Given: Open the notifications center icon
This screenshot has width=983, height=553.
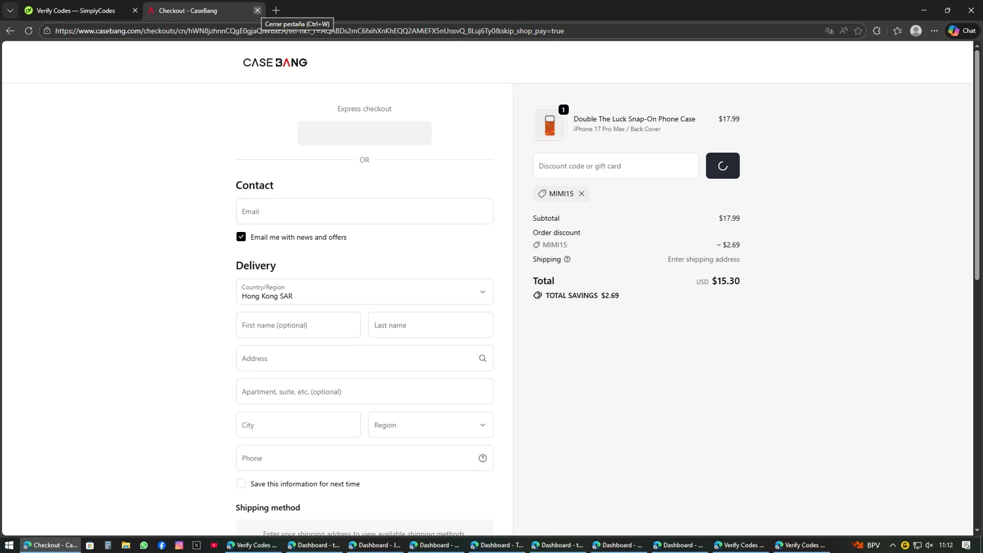Looking at the screenshot, I should pyautogui.click(x=967, y=545).
